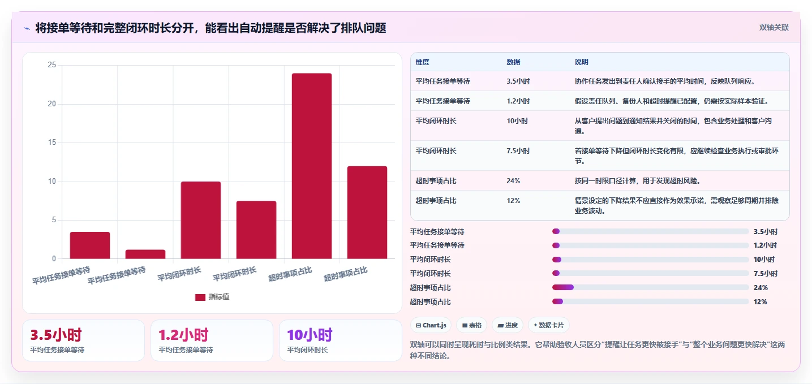
Task: Click the chart bar reaching 3.5
Action: click(x=90, y=245)
